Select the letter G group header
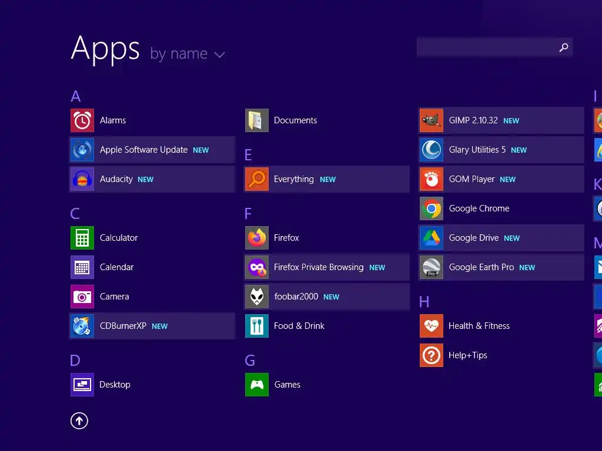 [x=250, y=361]
